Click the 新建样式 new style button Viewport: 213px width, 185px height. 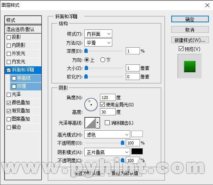(x=190, y=40)
